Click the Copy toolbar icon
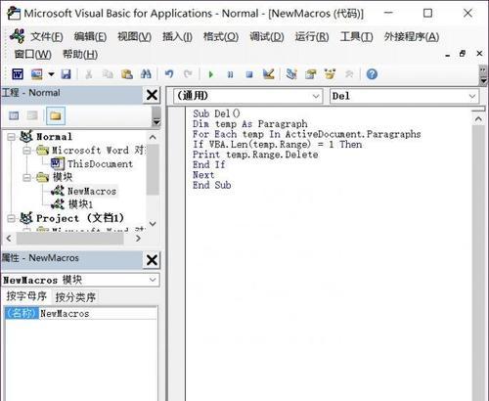Viewport: 489px width, 401px height. 108,74
